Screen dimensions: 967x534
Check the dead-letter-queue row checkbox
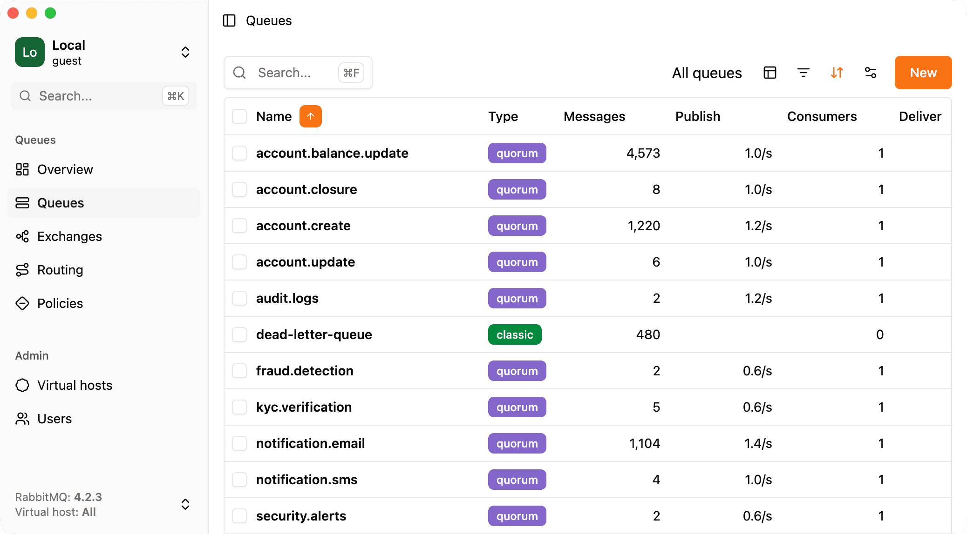(239, 334)
